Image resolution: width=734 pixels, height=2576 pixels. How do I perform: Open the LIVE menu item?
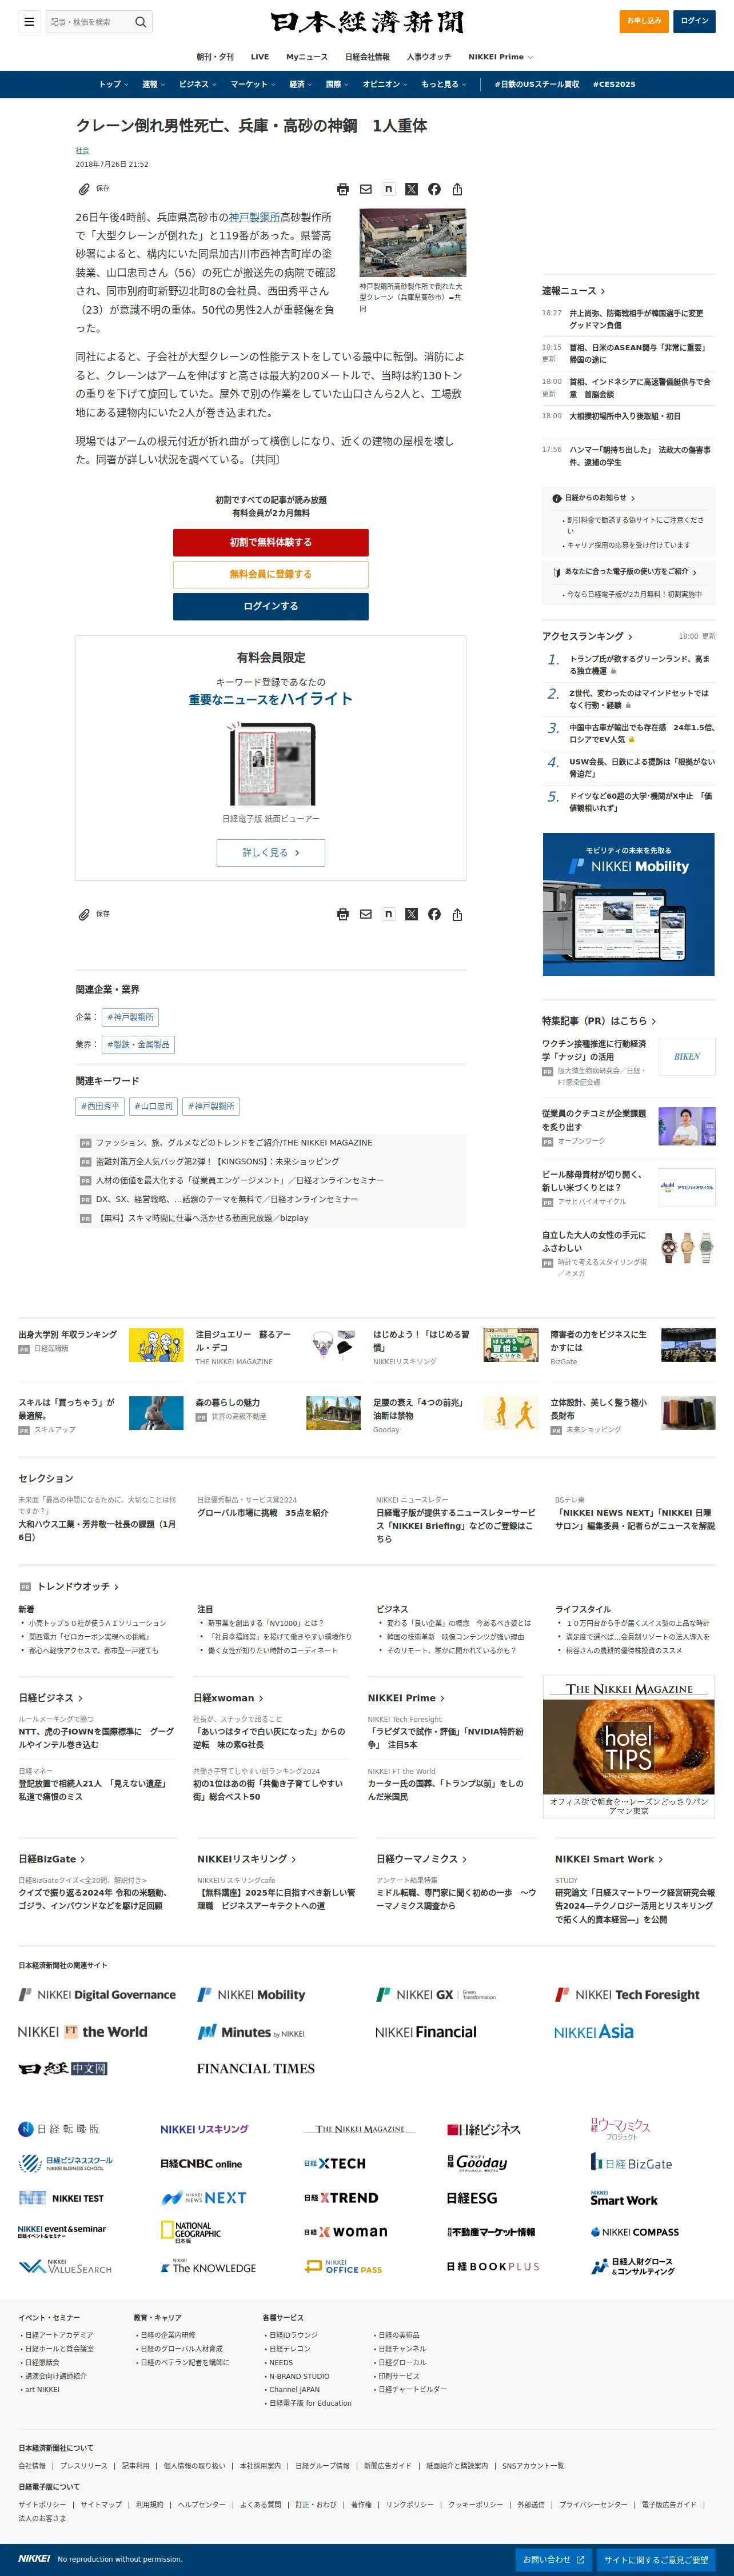[260, 57]
